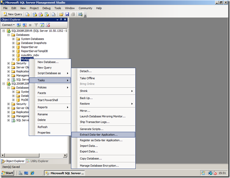Choose Import Data in Tasks submenu

(x=103, y=146)
